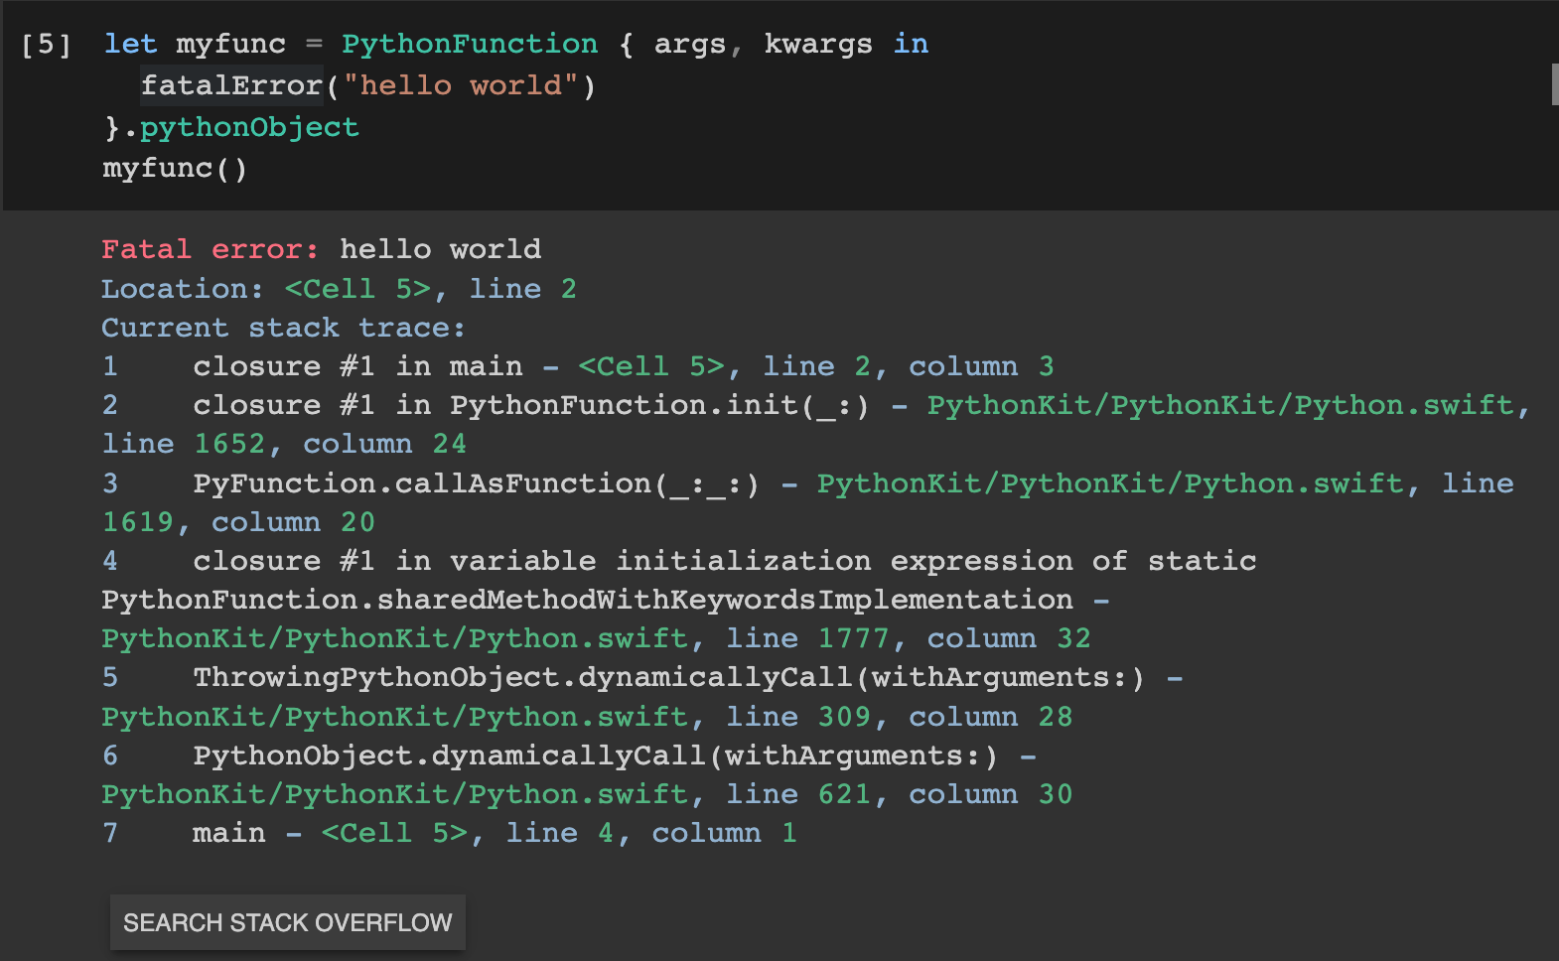Click 'PyFunction.callAsFunction(_:_:)' in frame 3
This screenshot has height=961, width=1559.
pyautogui.click(x=476, y=483)
